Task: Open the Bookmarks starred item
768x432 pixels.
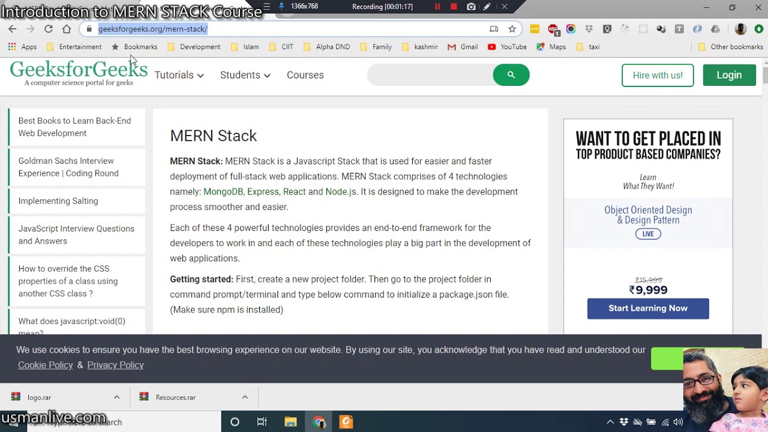Action: pos(134,47)
